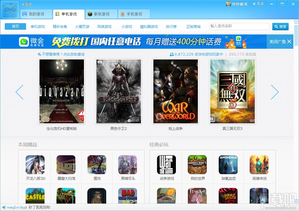
Task: Click the raccoon mascot avatar logo
Action: [x=10, y=10]
